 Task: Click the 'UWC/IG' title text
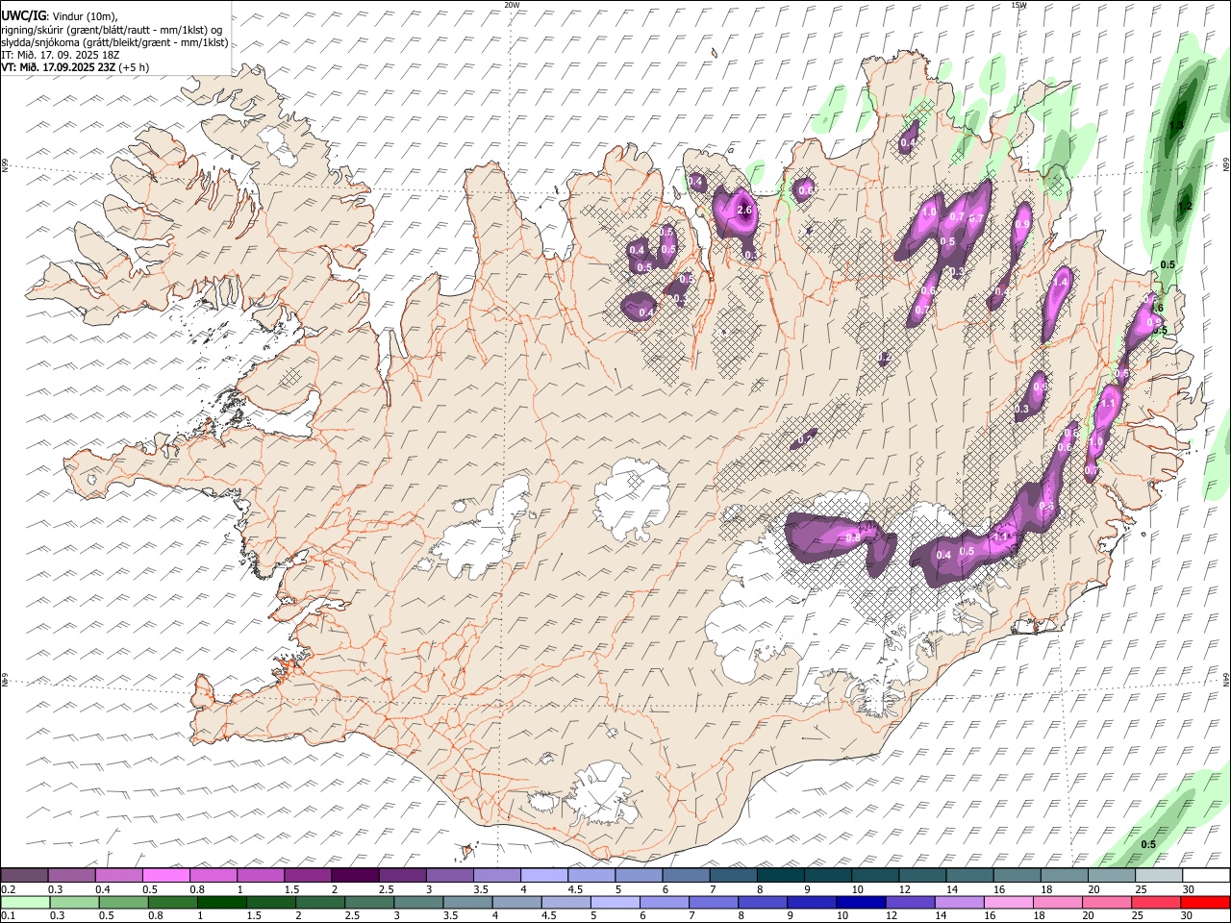[x=23, y=15]
